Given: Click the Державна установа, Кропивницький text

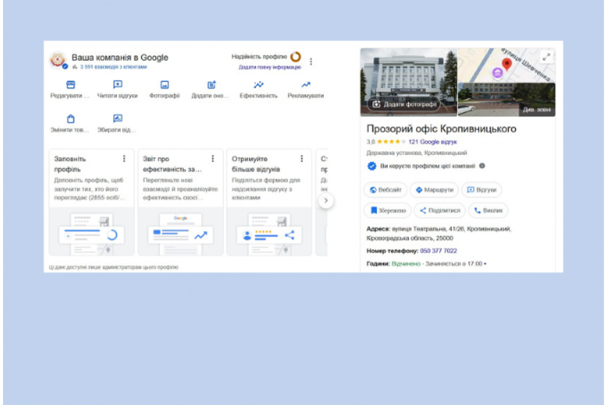Looking at the screenshot, I should [x=417, y=152].
